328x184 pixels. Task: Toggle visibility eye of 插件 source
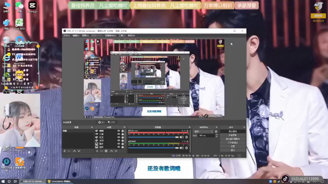(118, 147)
